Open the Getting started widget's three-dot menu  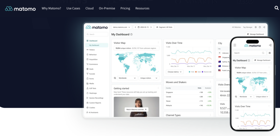tap(158, 88)
